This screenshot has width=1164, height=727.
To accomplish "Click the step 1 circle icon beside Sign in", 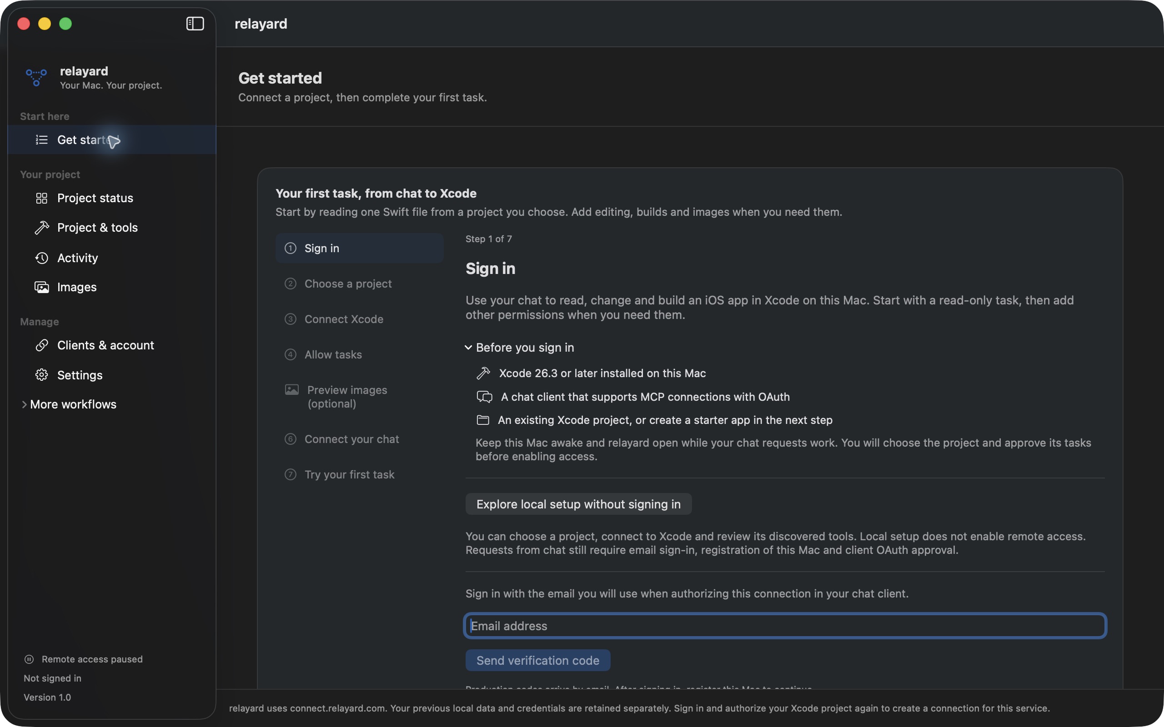I will click(x=291, y=248).
